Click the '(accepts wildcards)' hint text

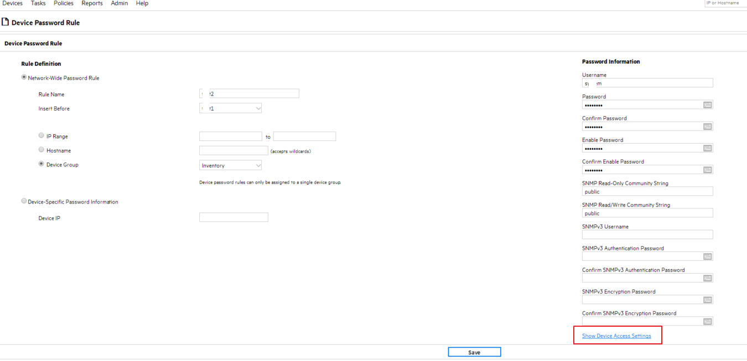pyautogui.click(x=290, y=151)
